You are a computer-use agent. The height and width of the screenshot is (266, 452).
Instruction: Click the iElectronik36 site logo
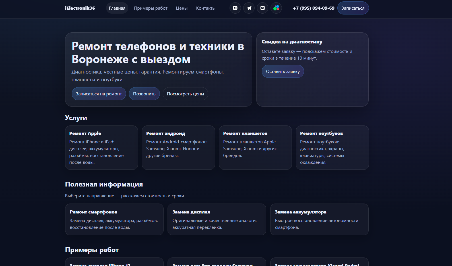coord(80,8)
